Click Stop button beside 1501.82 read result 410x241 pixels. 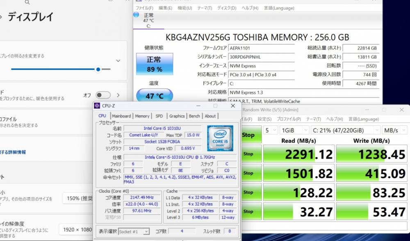[251, 173]
